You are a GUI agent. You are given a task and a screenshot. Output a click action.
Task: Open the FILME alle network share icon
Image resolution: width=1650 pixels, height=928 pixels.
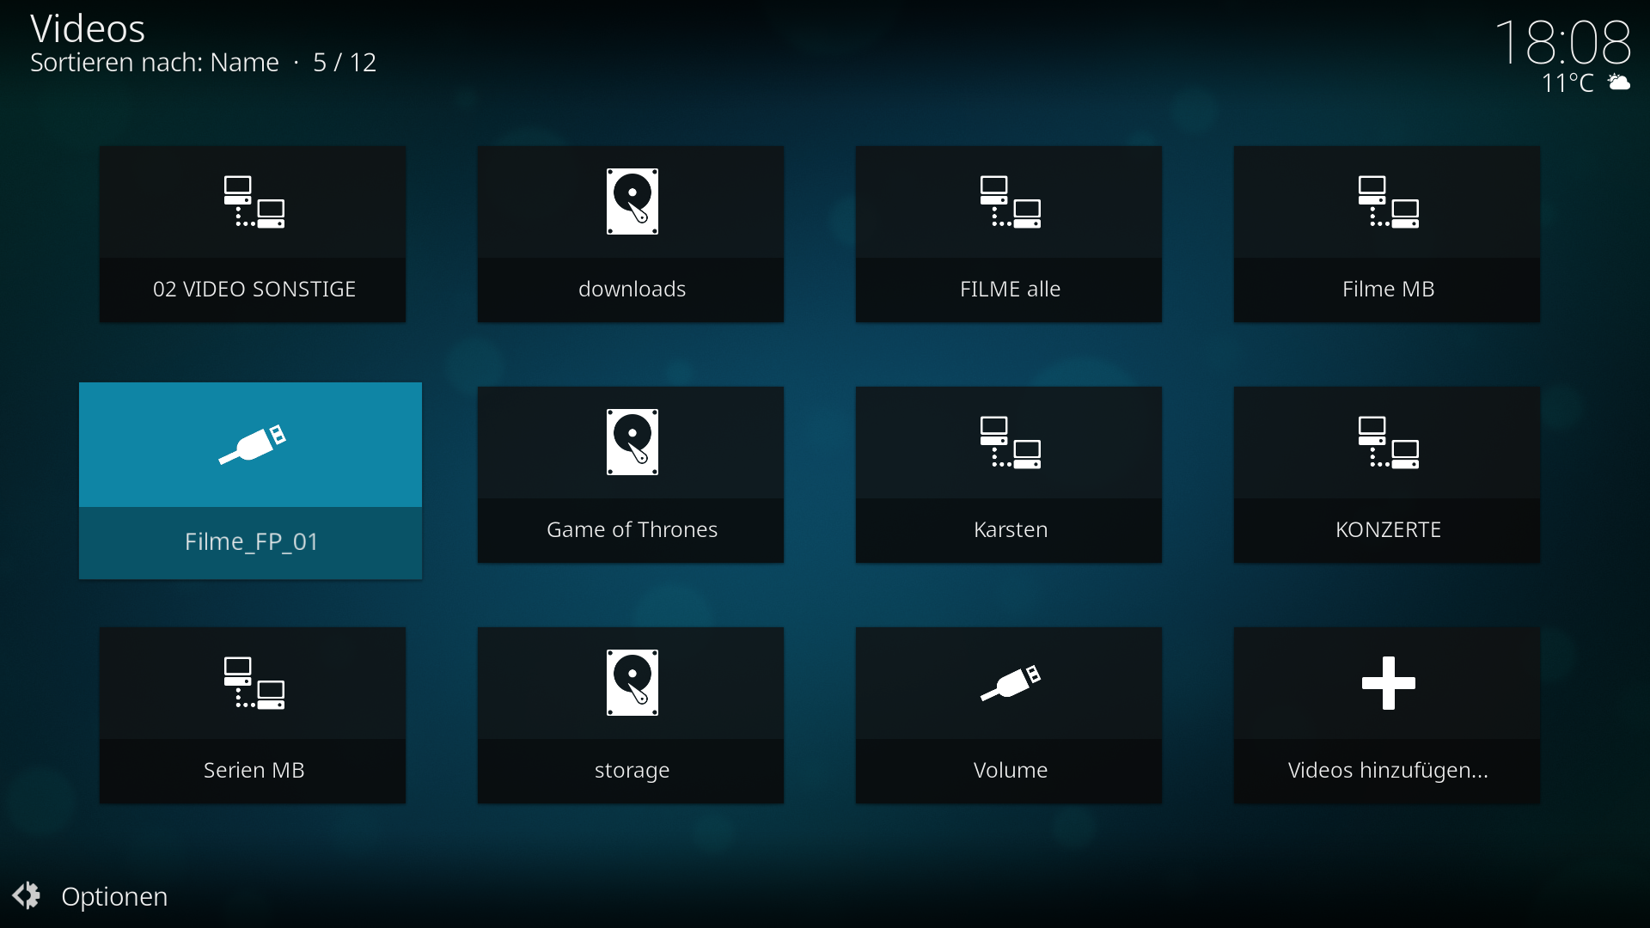pyautogui.click(x=1010, y=203)
